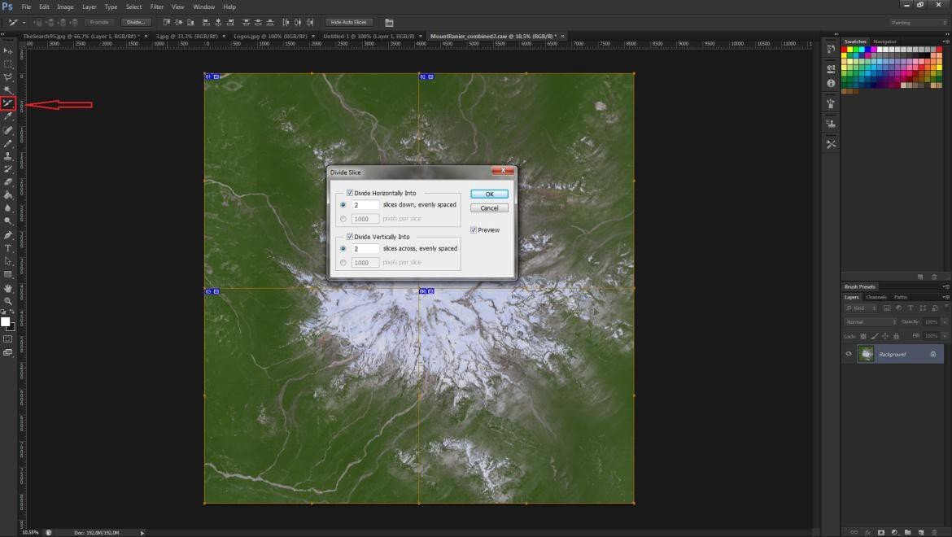Select the Move tool in the toolbox
This screenshot has width=952, height=537.
[8, 51]
